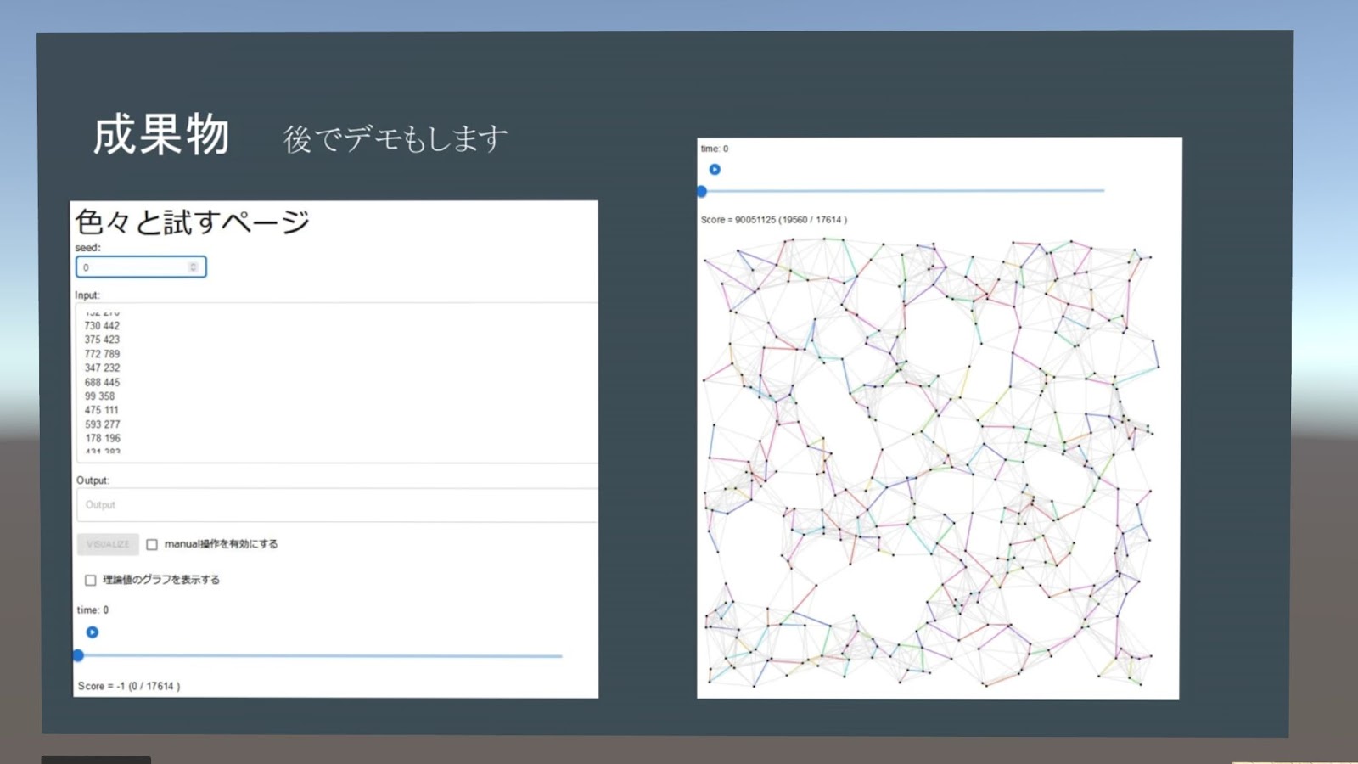Select the input line '178 196'
The width and height of the screenshot is (1358, 764).
(x=102, y=439)
